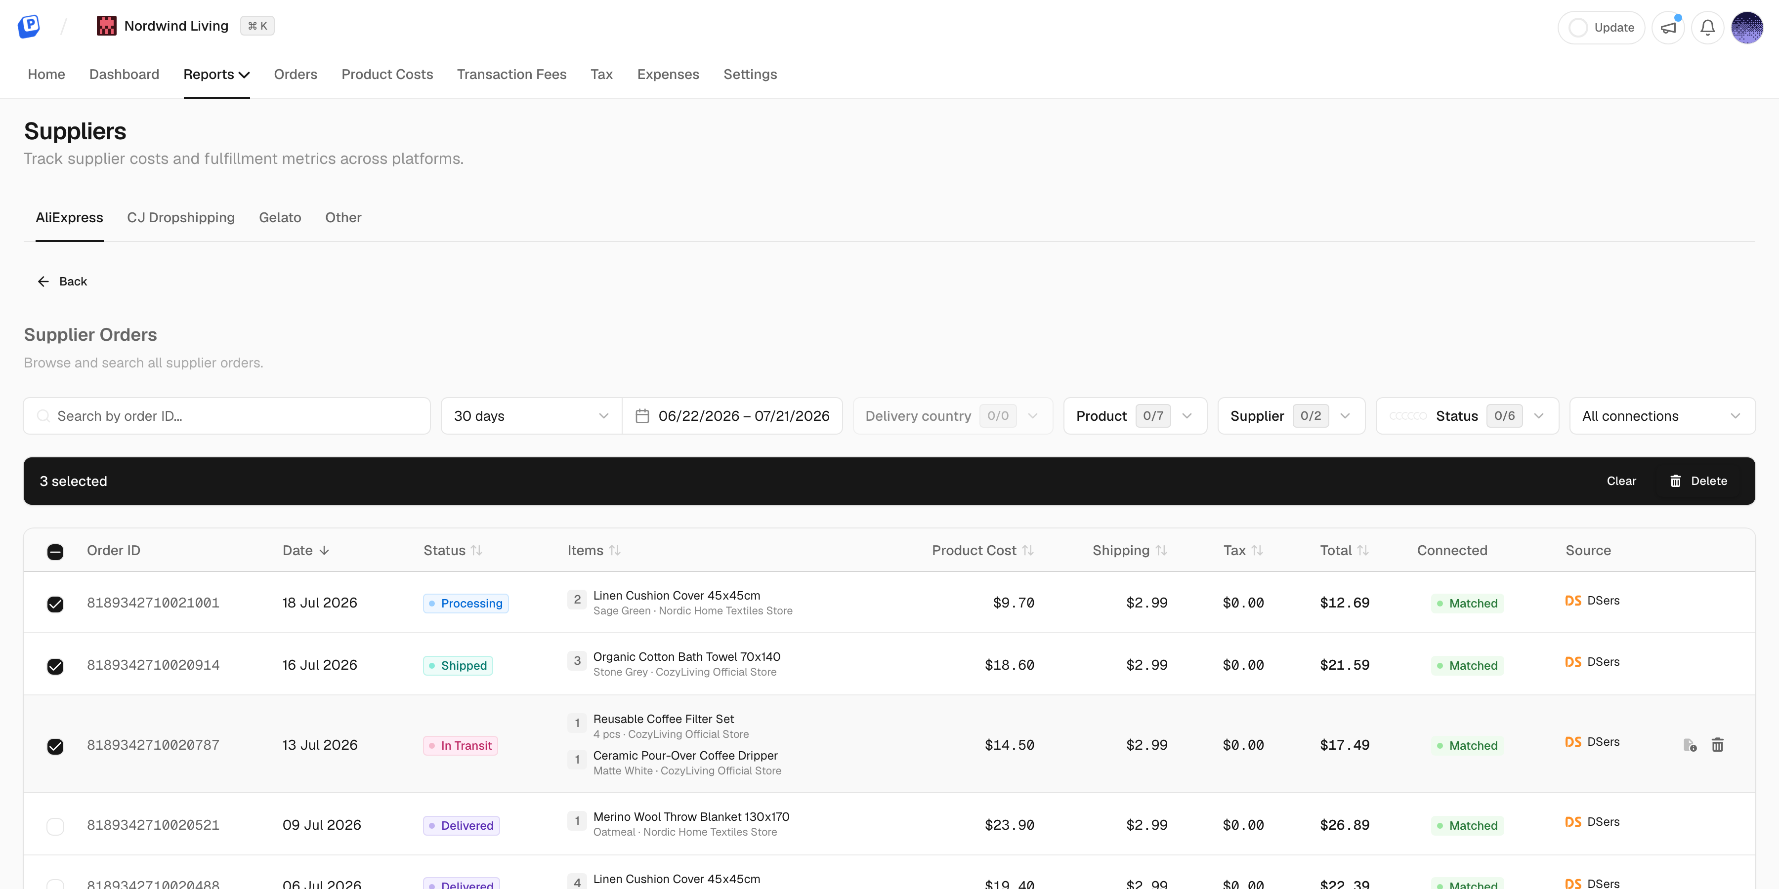Click document icon in order 8189342710020787 row
The width and height of the screenshot is (1779, 889).
point(1690,745)
